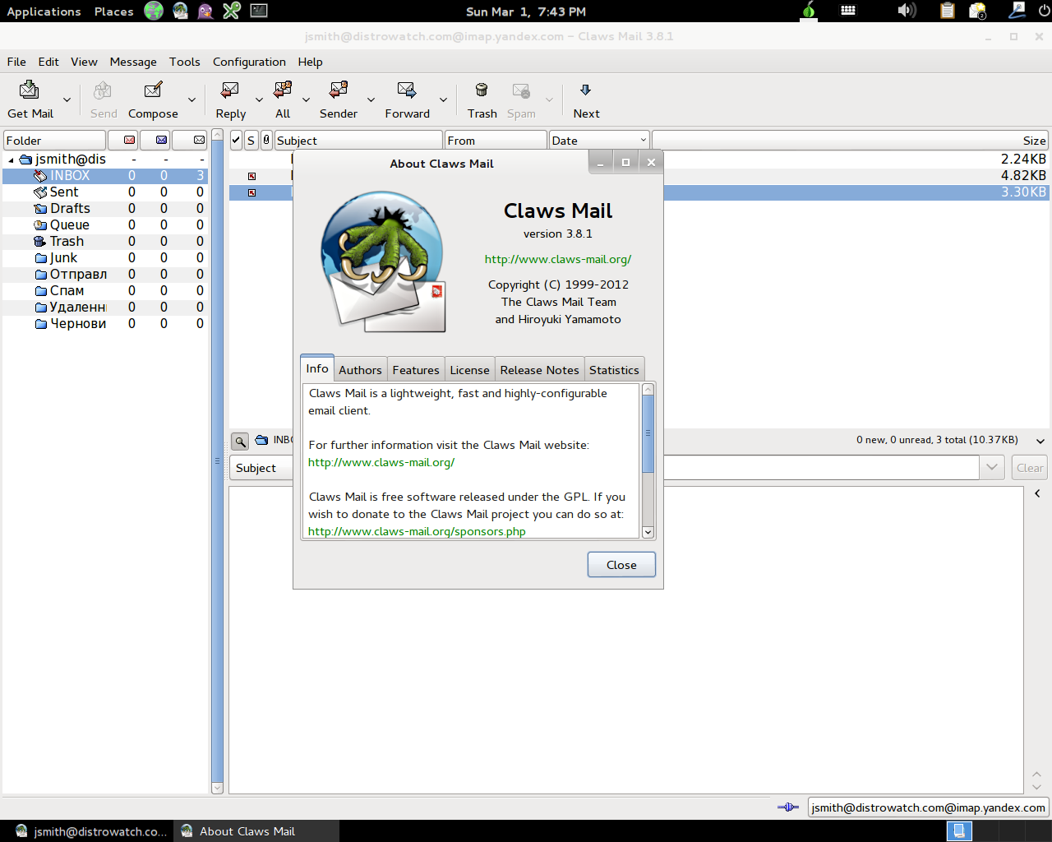This screenshot has height=842, width=1052.
Task: Open the sponsors.php donation link
Action: [417, 531]
